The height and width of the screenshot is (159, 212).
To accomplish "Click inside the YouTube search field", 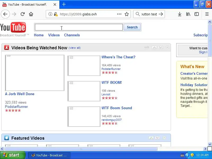I will pos(79,27).
